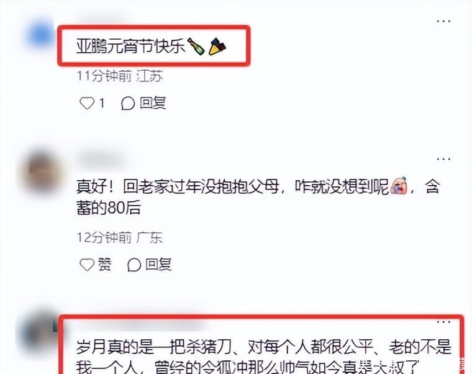This screenshot has width=472, height=374.
Task: Click the 12分钟前 广东 timestamp
Action: [x=120, y=237]
